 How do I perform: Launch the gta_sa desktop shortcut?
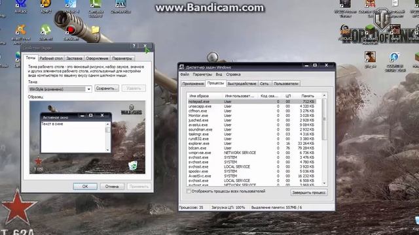pyautogui.click(x=370, y=59)
